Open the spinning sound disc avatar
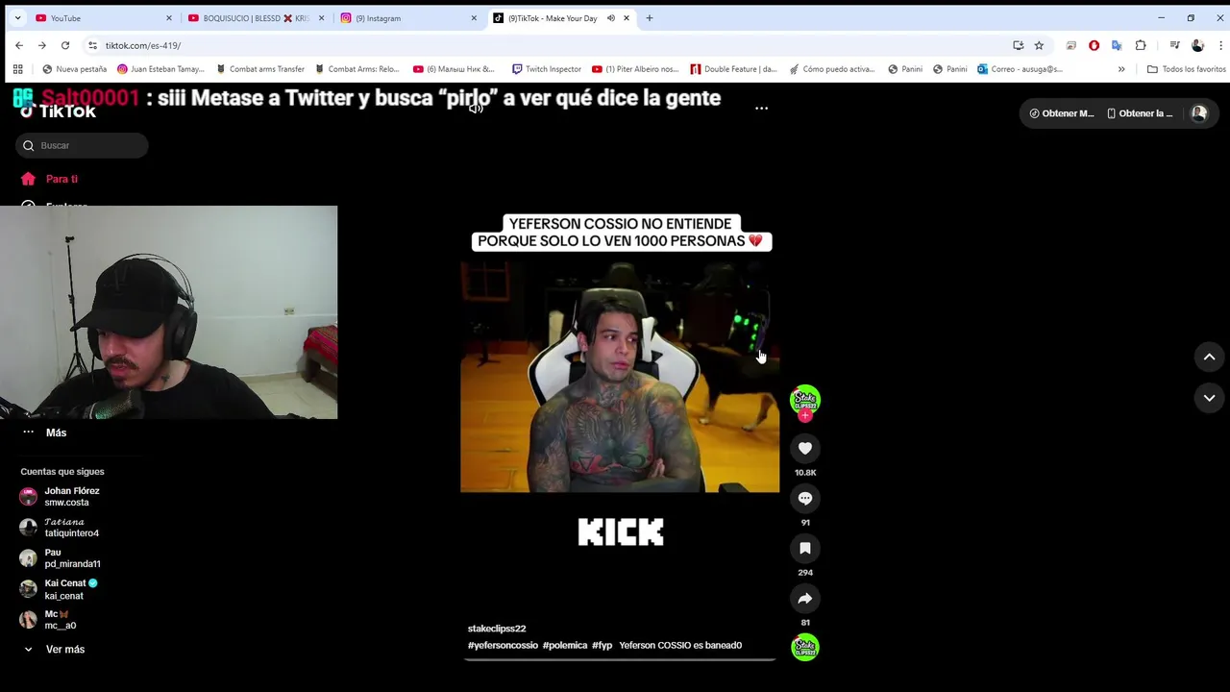The height and width of the screenshot is (692, 1230). pos(805,647)
